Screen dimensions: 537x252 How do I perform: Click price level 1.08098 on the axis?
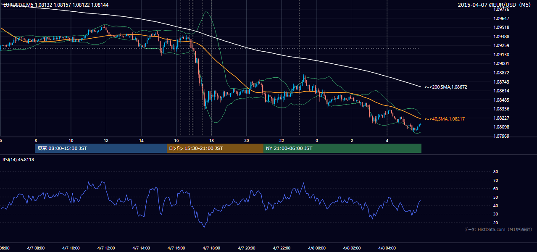coord(501,127)
